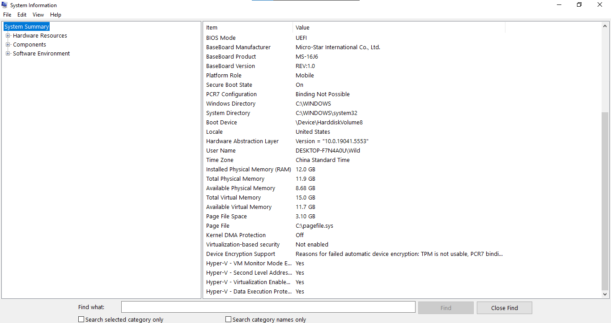Select the Available Virtual Memory row
The width and height of the screenshot is (611, 323).
354,207
